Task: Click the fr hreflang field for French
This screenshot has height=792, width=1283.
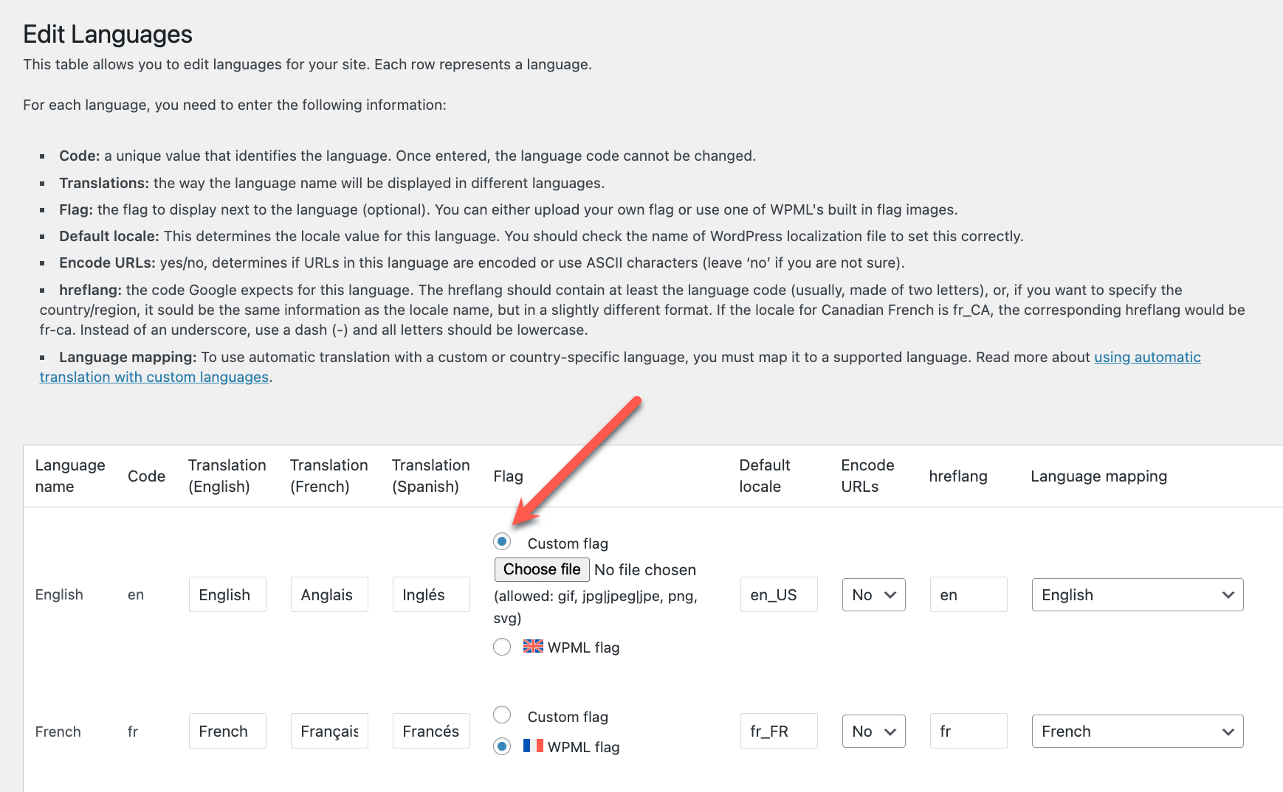Action: pyautogui.click(x=968, y=731)
